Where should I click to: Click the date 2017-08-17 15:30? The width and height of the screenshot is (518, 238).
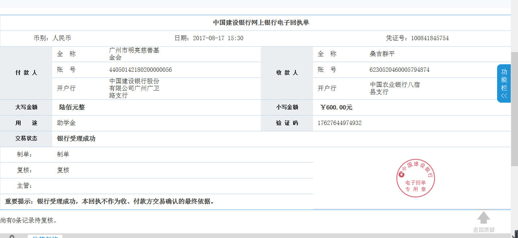pyautogui.click(x=218, y=38)
